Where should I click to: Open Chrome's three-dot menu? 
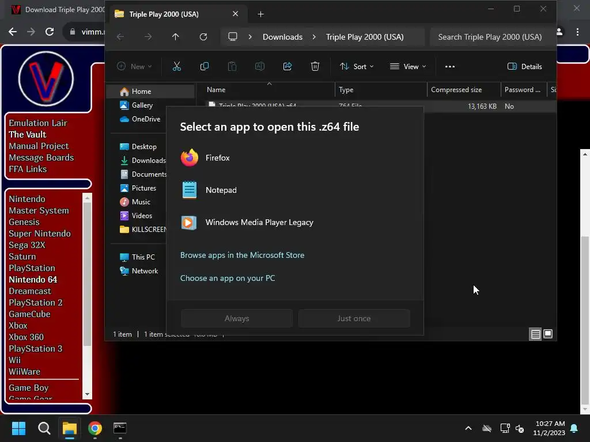(x=577, y=32)
